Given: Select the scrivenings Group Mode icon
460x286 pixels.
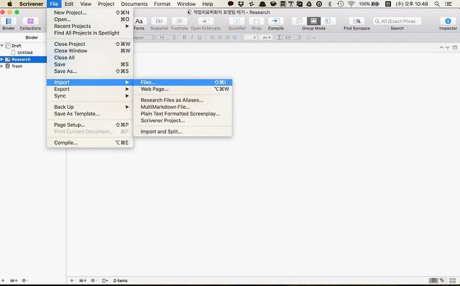Looking at the screenshot, I should point(299,21).
